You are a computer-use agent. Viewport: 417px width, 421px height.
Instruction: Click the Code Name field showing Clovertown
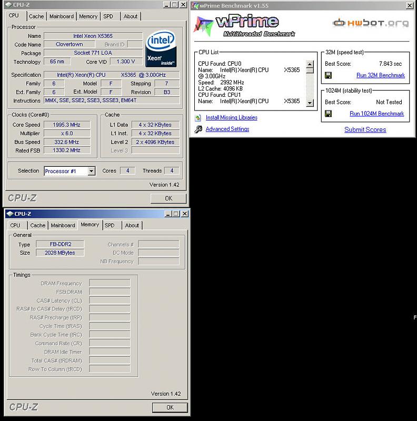click(69, 44)
